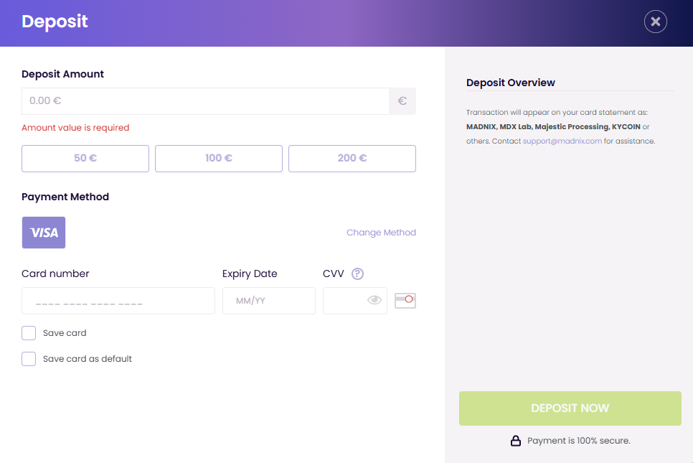This screenshot has height=463, width=693.
Task: Click the CVV input field
Action: pyautogui.click(x=344, y=301)
